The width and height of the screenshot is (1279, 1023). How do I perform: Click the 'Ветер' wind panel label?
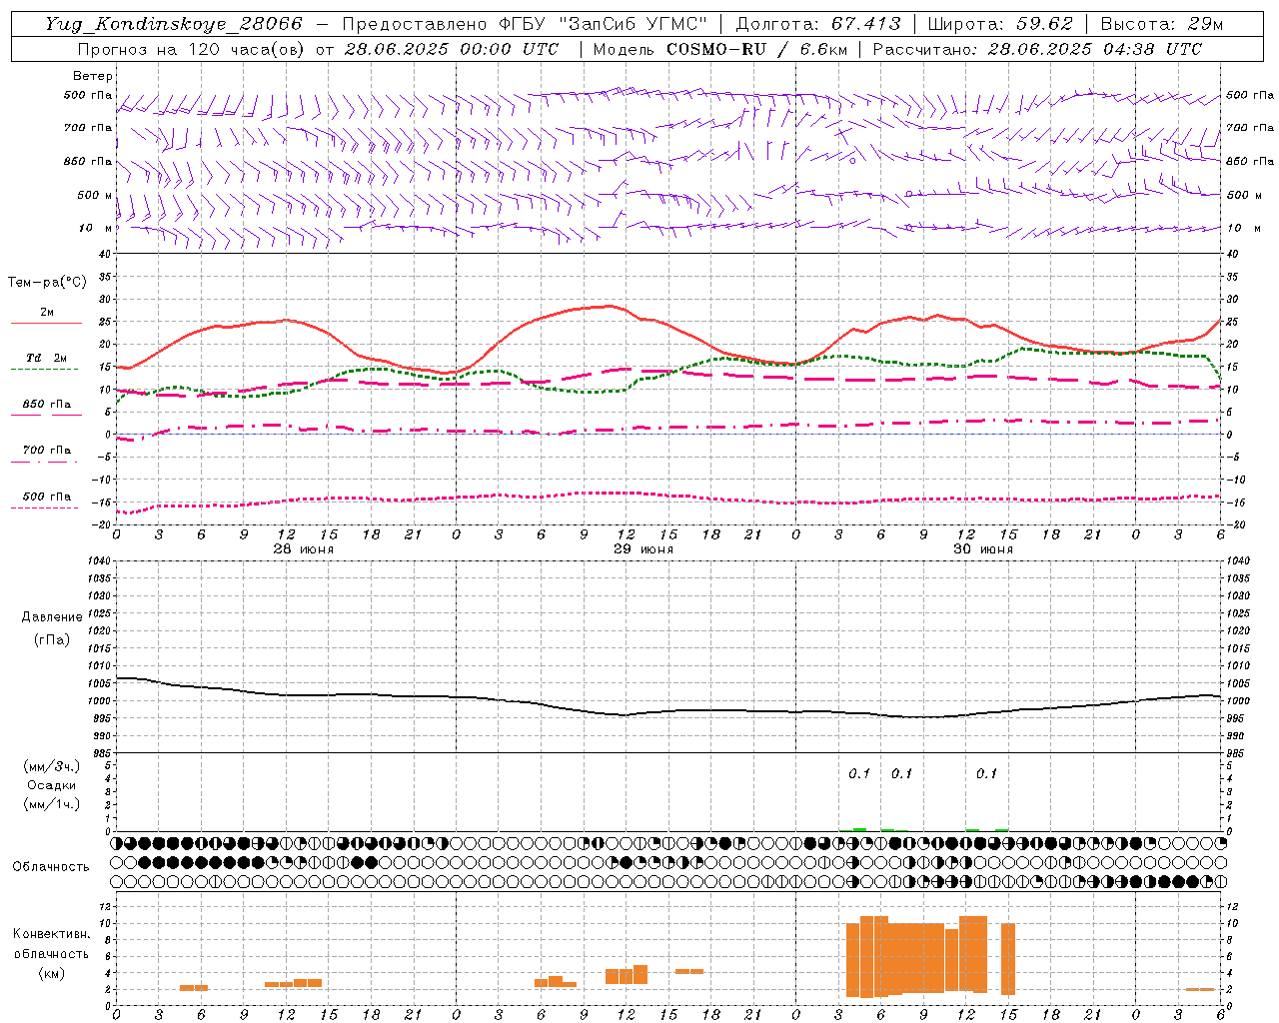point(92,76)
